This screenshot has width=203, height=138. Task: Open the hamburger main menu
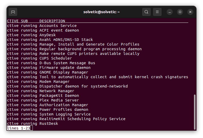(157, 12)
